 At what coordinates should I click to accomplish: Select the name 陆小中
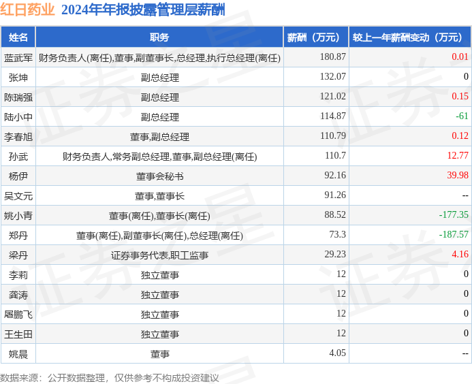[18, 116]
